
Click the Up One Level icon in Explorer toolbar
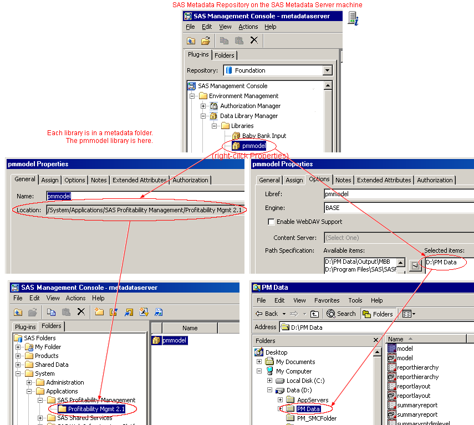pos(315,314)
